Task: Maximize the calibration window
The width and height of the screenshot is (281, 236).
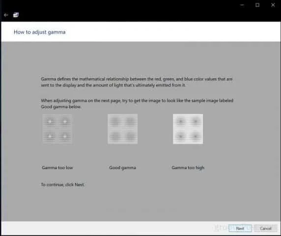Action: coord(257,5)
